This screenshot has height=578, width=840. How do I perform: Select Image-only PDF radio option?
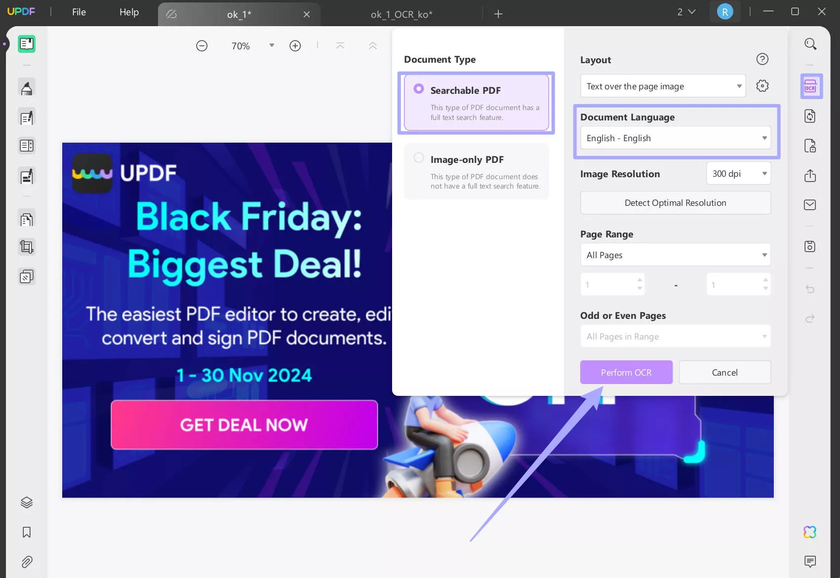419,157
